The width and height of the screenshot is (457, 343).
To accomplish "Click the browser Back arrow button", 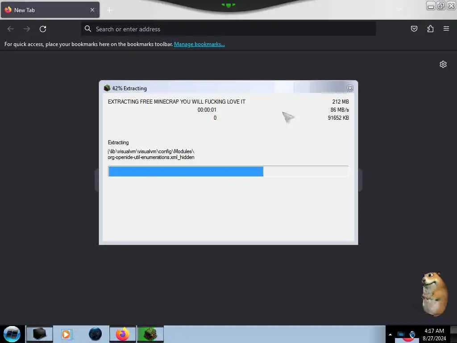I will (11, 29).
